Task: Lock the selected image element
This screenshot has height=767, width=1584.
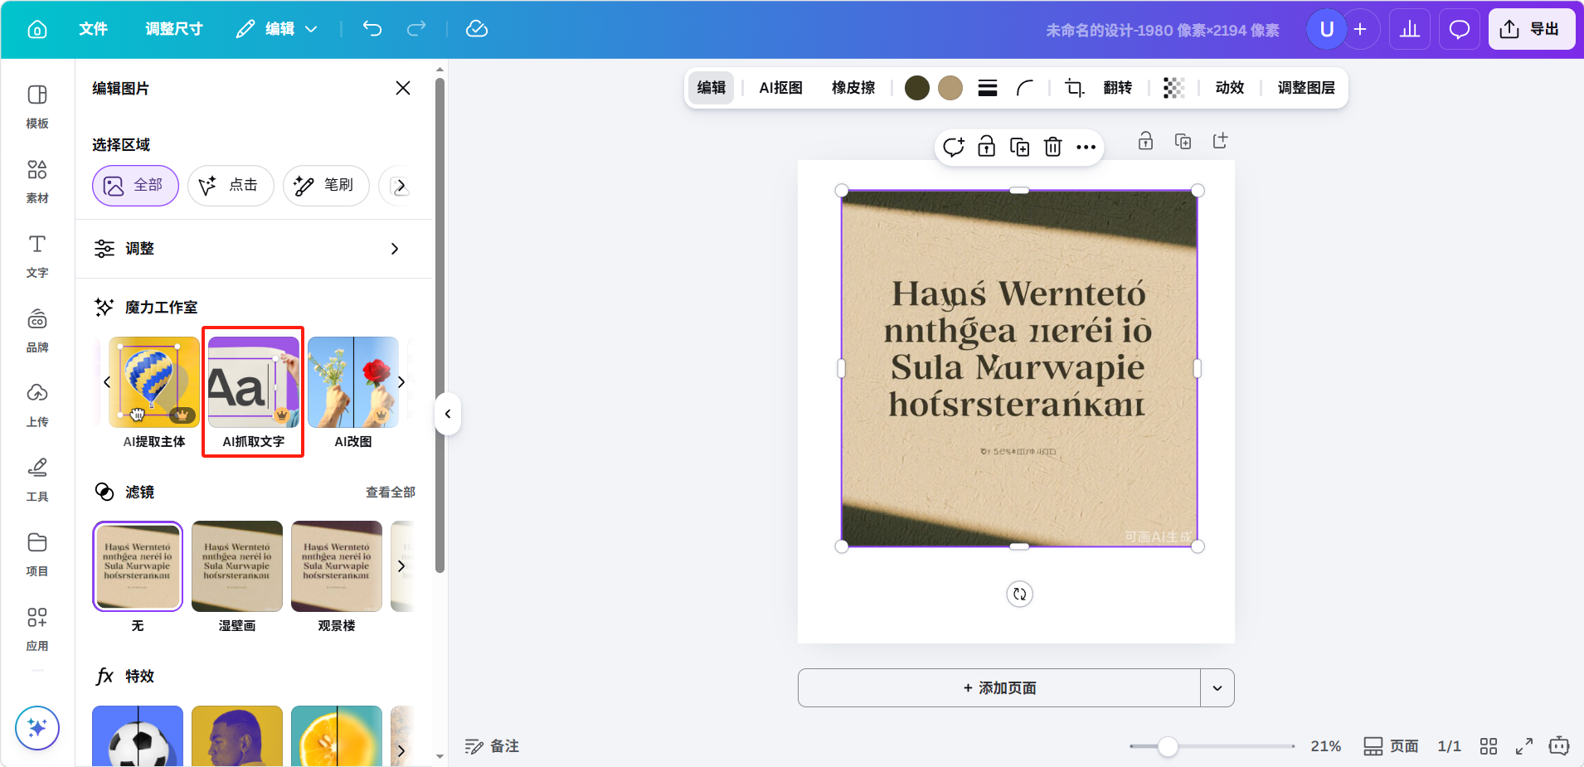Action: 986,148
